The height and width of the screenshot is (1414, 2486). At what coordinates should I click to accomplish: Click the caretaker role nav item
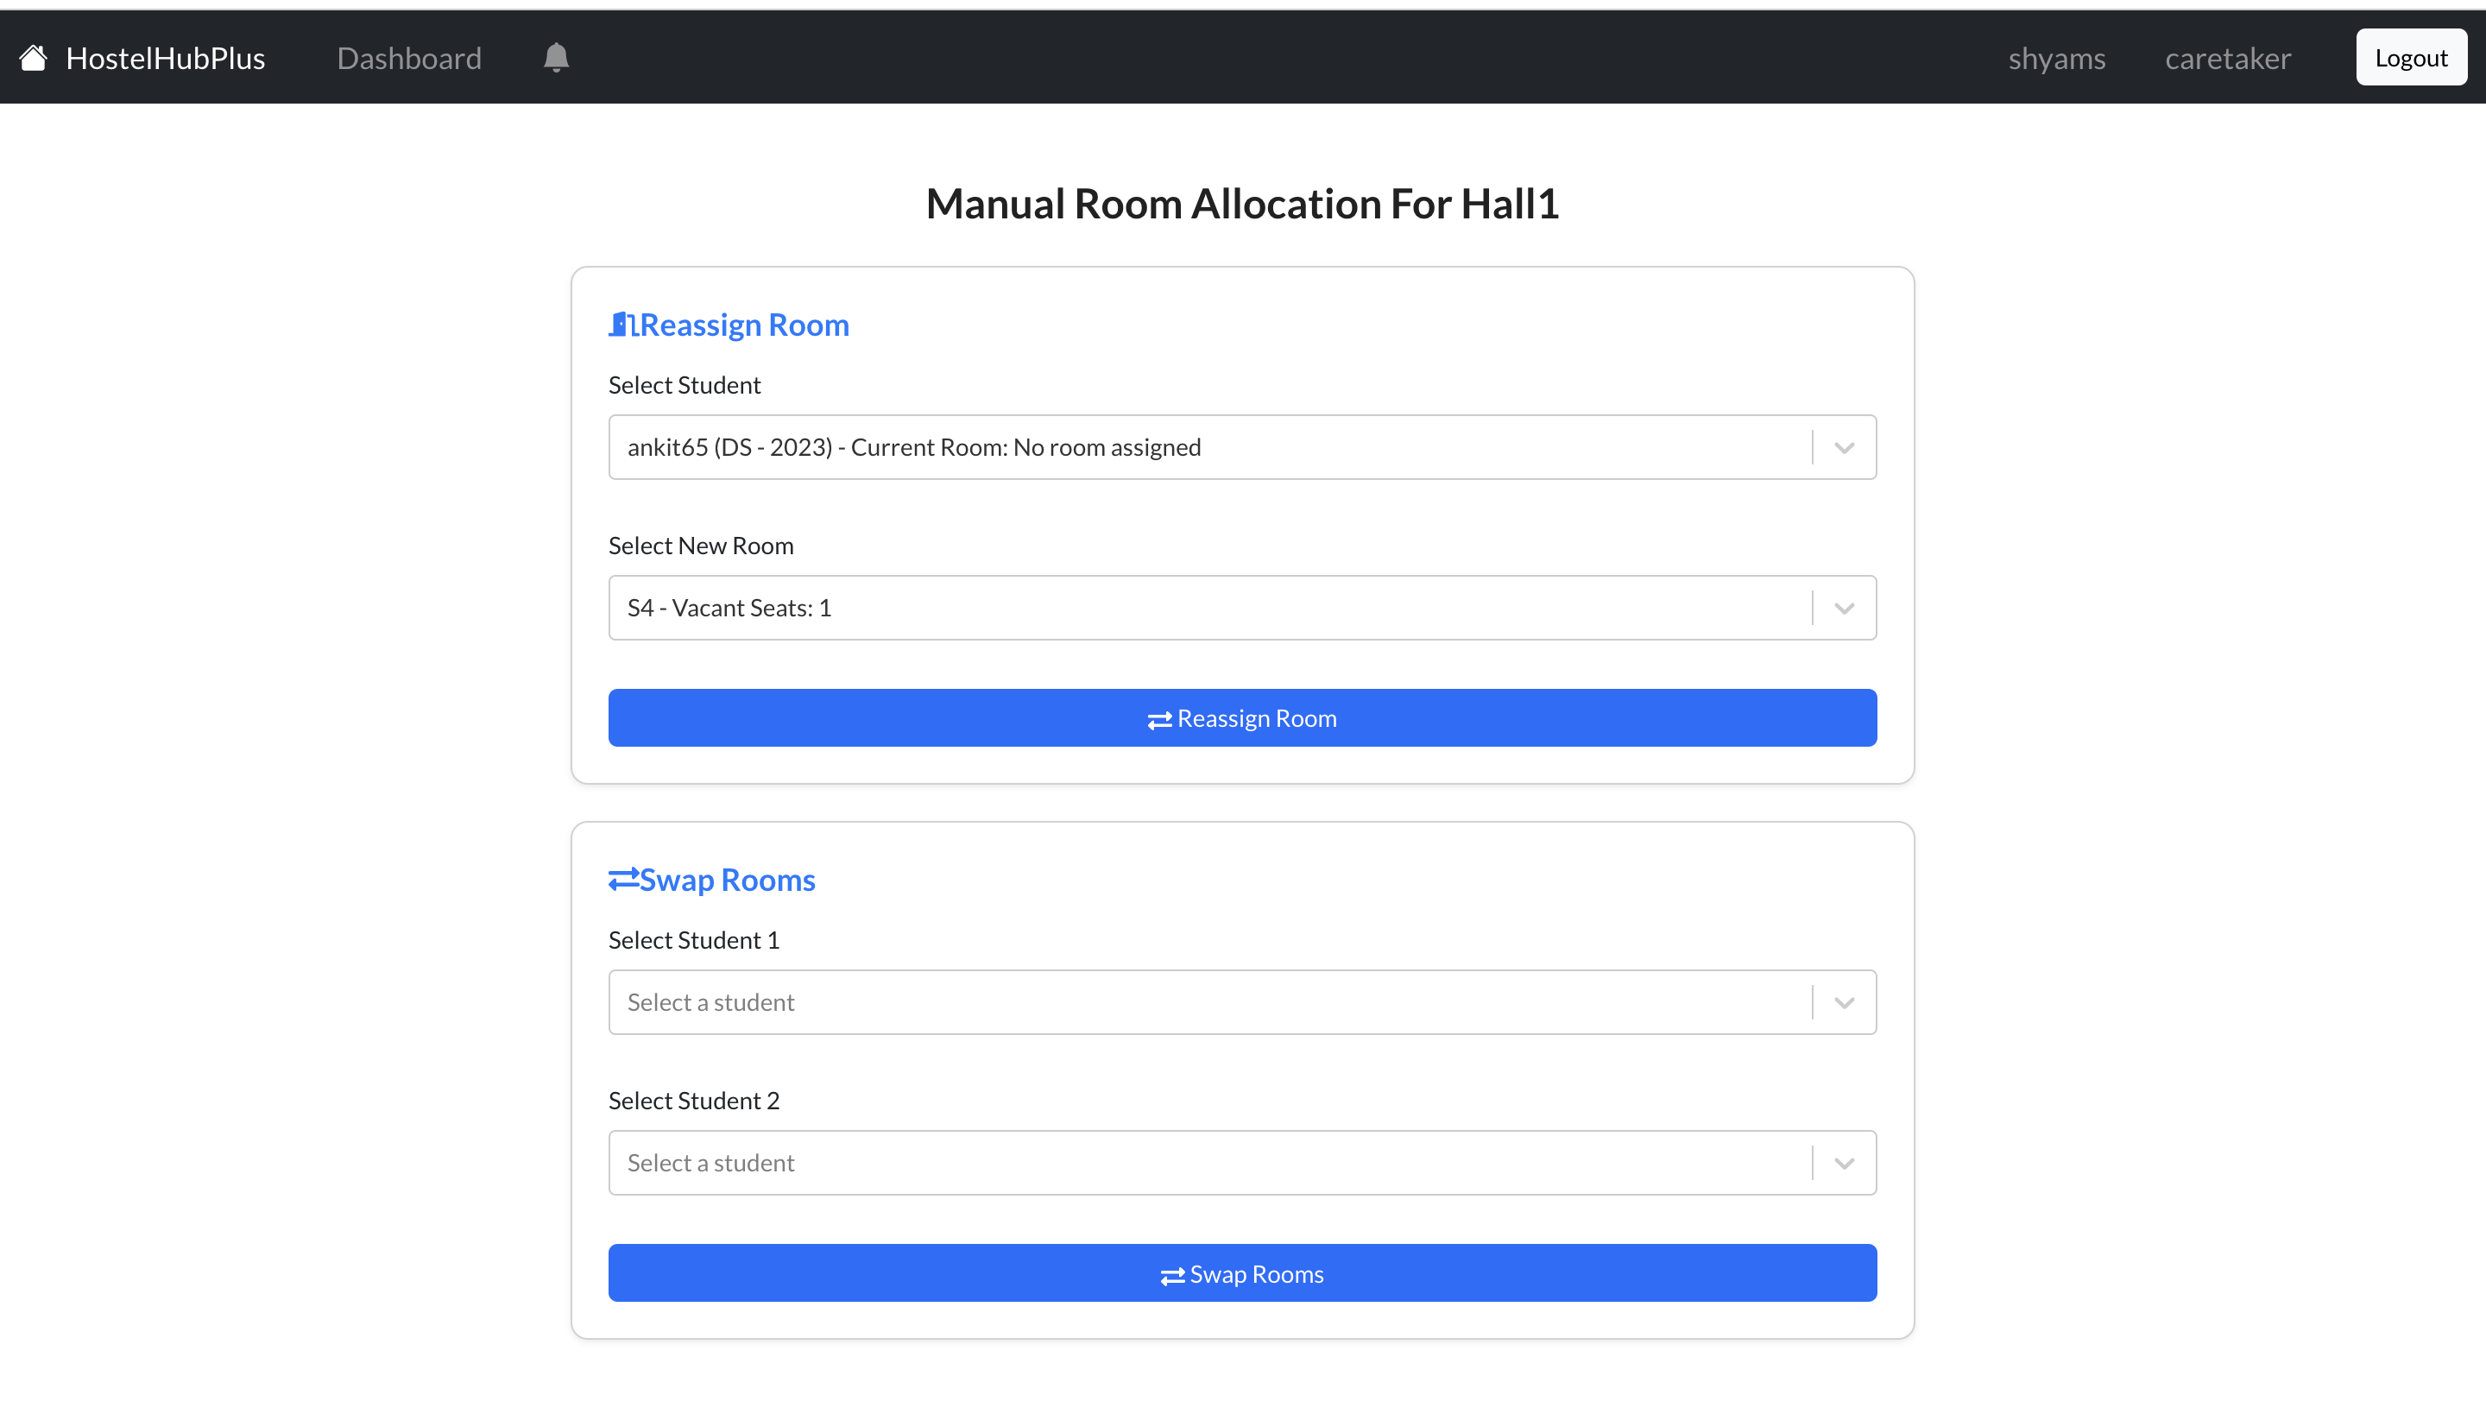click(2227, 59)
